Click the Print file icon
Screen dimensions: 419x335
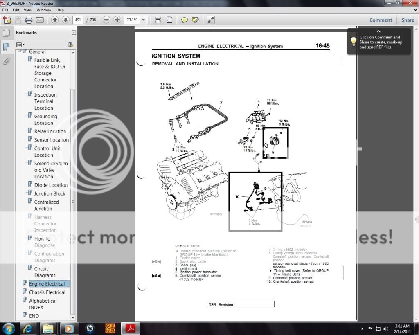29,20
